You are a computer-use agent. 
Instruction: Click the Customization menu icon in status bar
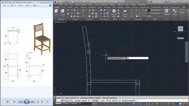(x=187, y=104)
